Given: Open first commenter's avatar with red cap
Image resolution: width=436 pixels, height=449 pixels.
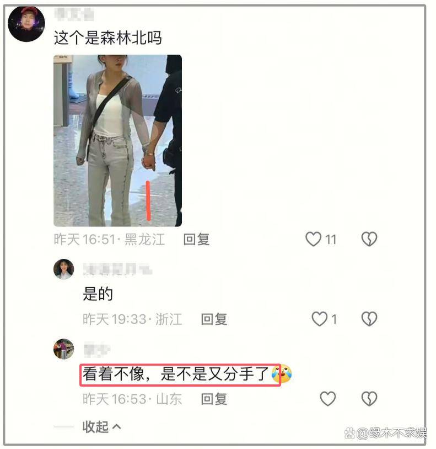Looking at the screenshot, I should coord(26,24).
